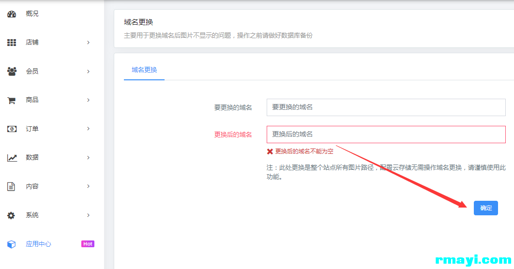Click the grid icon beside 店铺
The height and width of the screenshot is (269, 514).
pyautogui.click(x=12, y=43)
